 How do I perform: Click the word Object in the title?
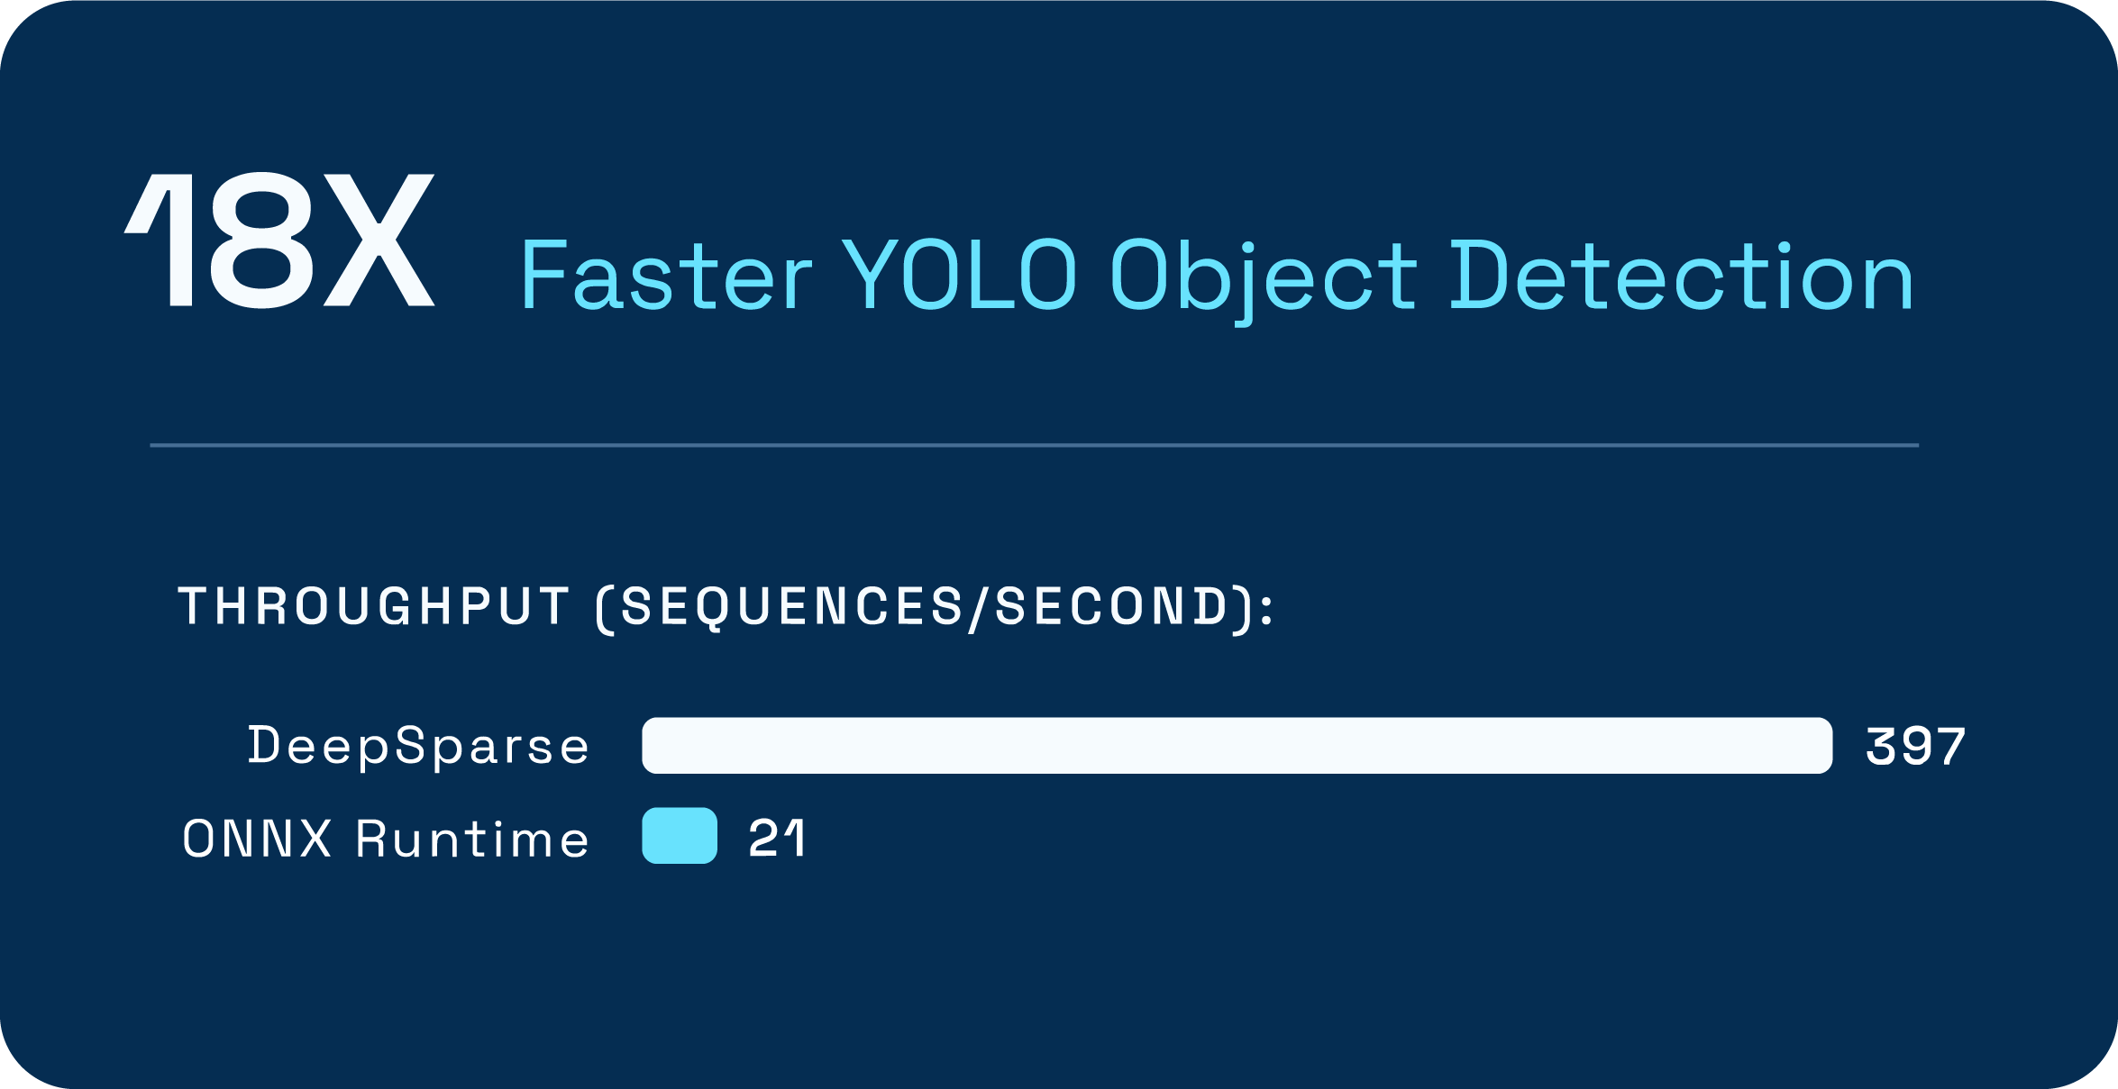tap(1264, 281)
